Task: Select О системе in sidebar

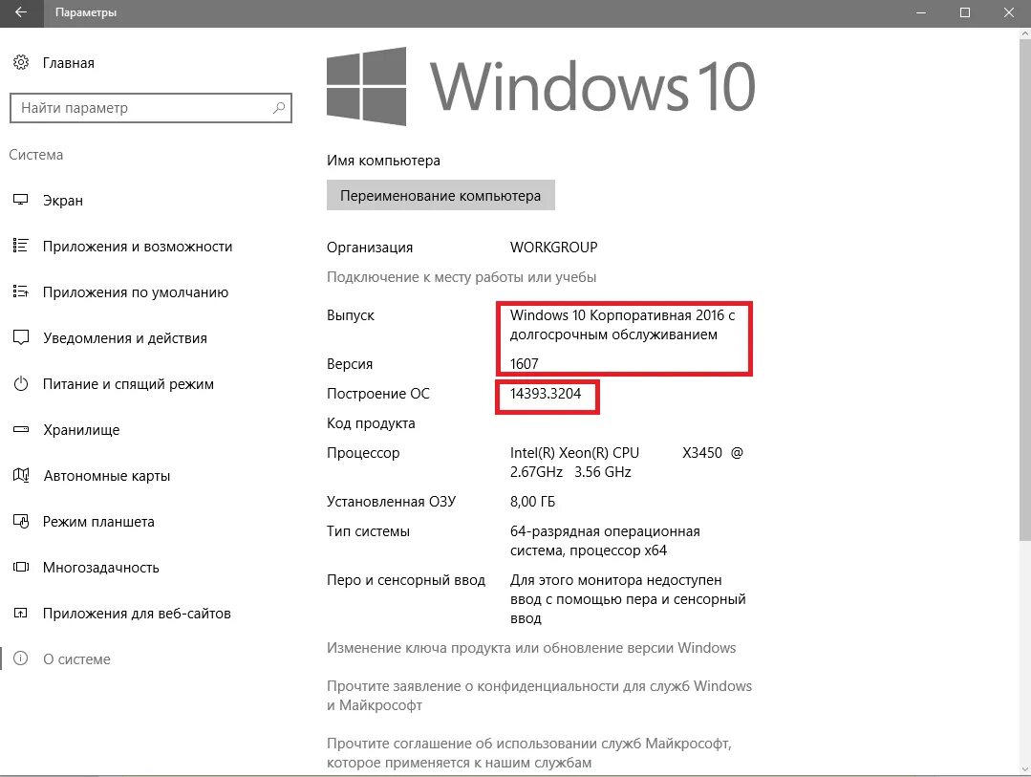Action: tap(77, 659)
